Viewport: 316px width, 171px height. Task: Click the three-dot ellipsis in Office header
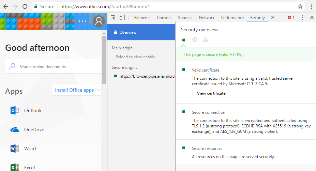click(82, 21)
